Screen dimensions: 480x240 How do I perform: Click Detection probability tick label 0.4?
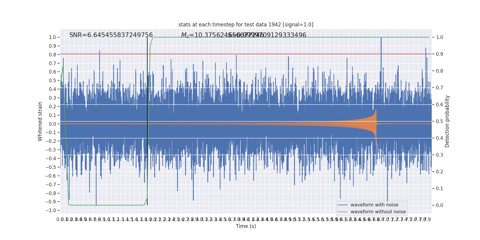[439, 138]
